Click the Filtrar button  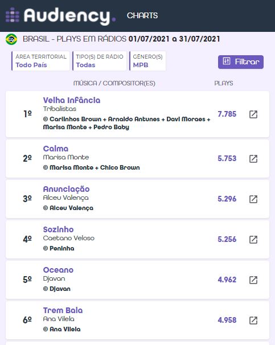coord(241,62)
